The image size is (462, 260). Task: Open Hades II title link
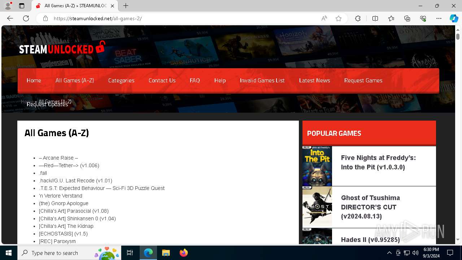[370, 240]
